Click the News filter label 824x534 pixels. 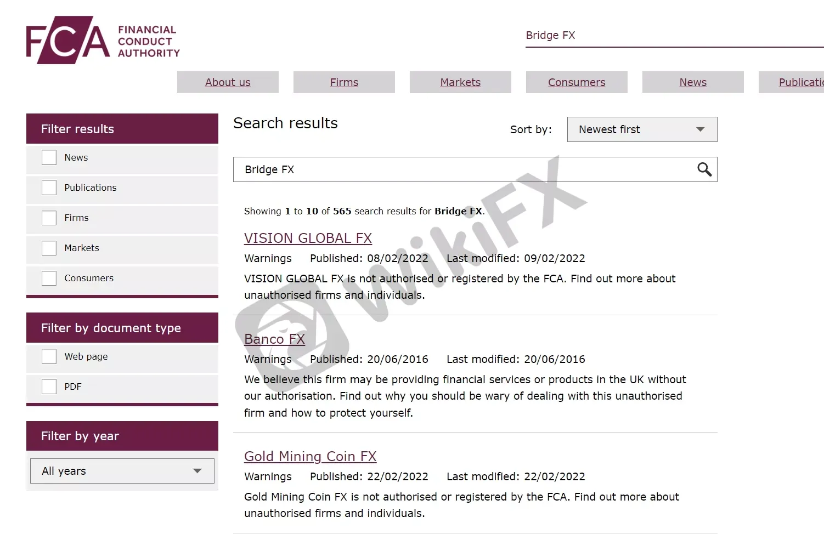click(76, 157)
